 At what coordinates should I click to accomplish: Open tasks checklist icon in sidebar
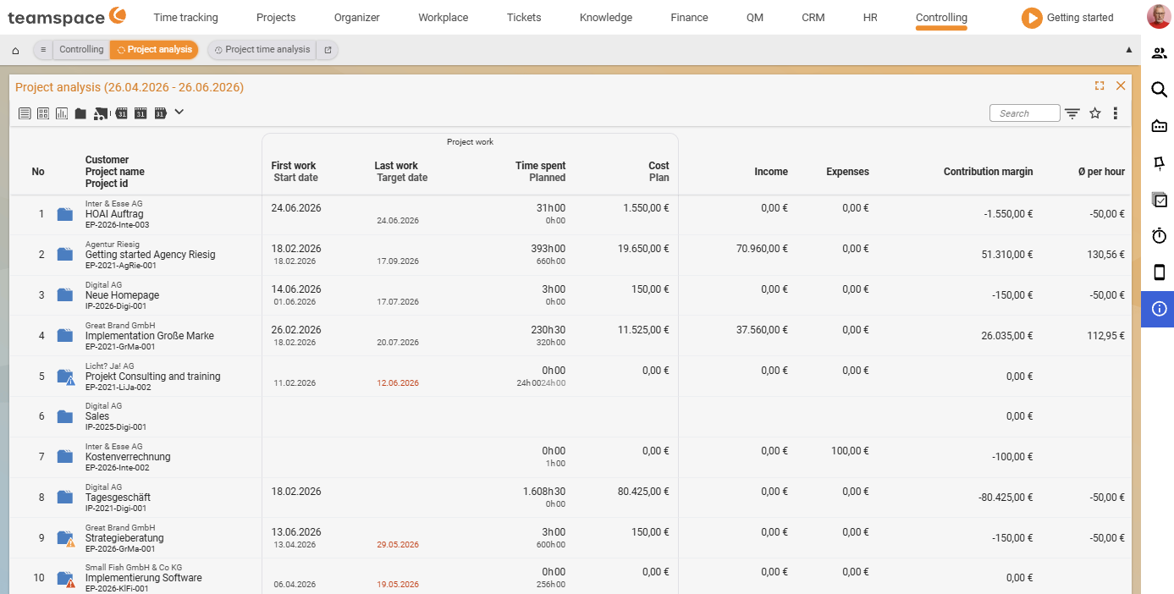(x=1160, y=200)
